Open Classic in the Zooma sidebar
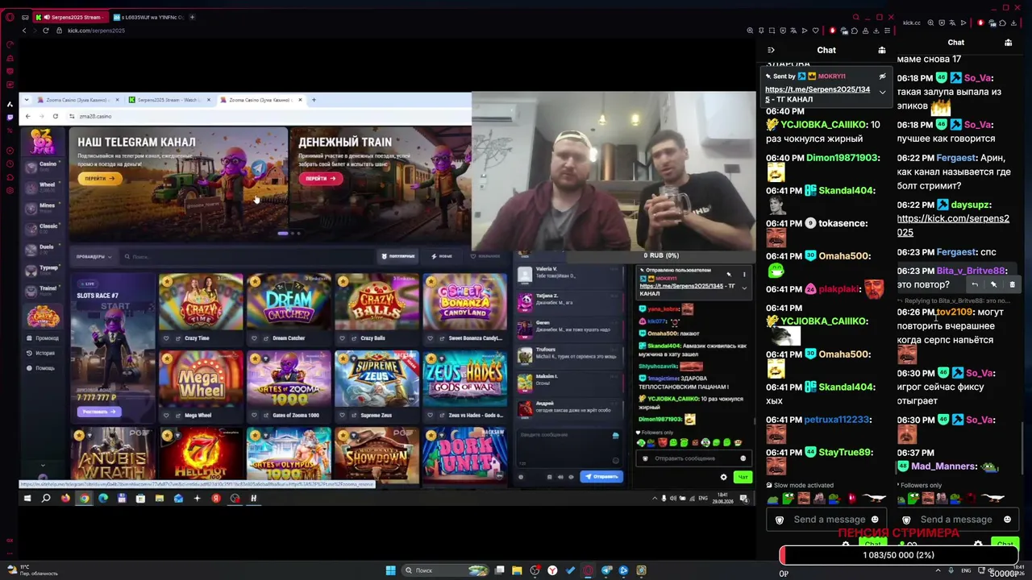This screenshot has height=580, width=1032. 43,229
